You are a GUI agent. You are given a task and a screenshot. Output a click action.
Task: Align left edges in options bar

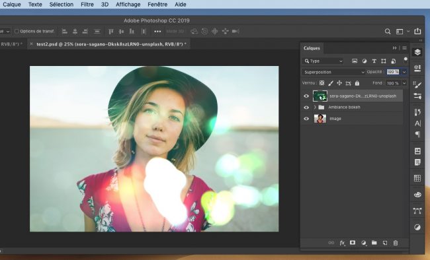point(65,32)
